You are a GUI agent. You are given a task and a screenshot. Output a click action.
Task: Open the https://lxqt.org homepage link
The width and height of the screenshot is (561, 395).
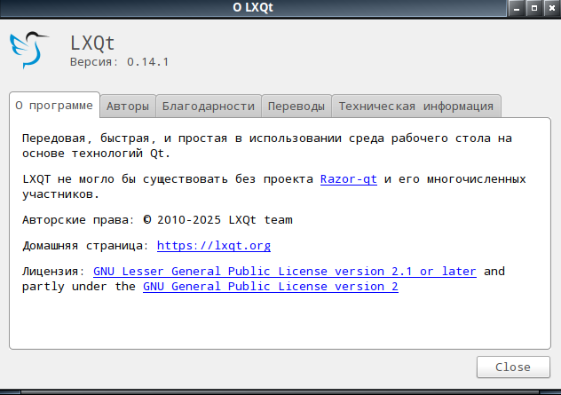pyautogui.click(x=214, y=246)
